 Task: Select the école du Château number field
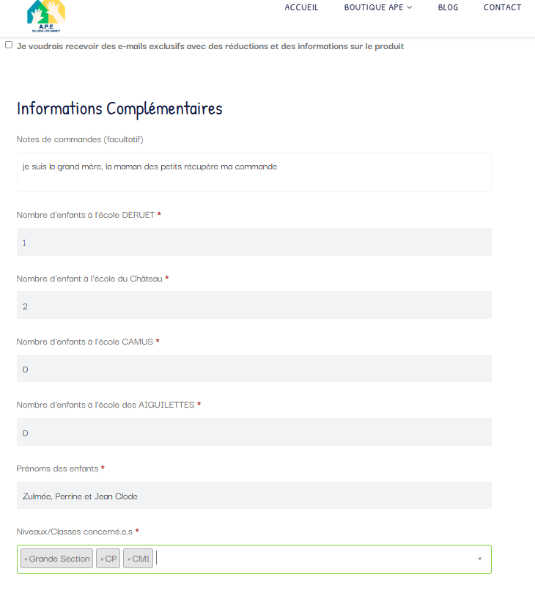point(254,305)
